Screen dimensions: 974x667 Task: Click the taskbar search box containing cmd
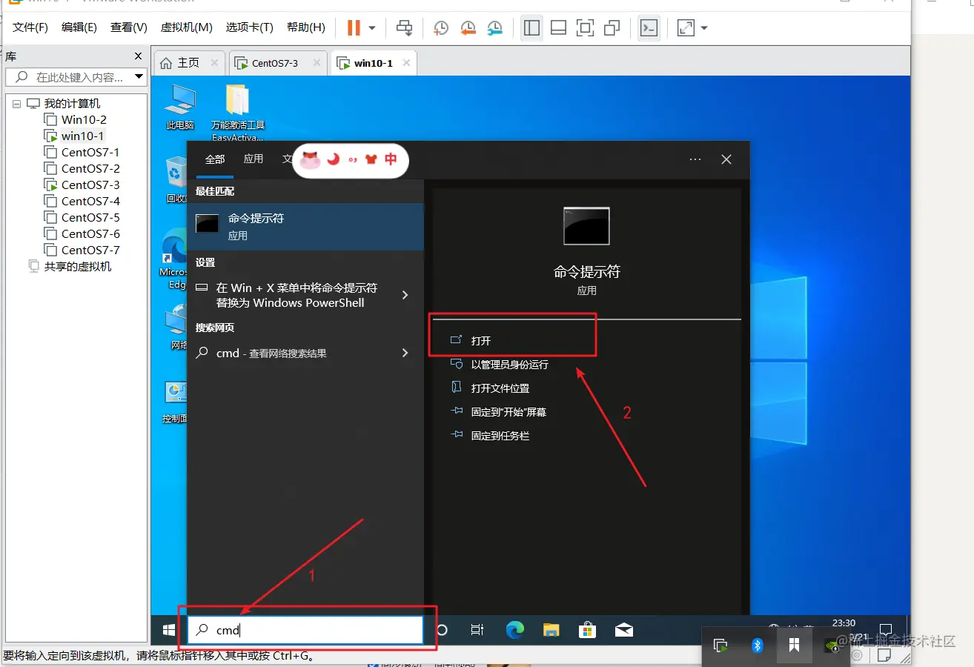click(305, 630)
